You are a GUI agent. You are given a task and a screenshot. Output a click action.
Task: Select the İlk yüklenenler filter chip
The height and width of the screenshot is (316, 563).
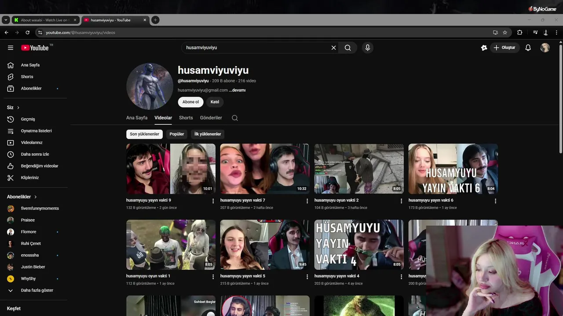(x=208, y=134)
